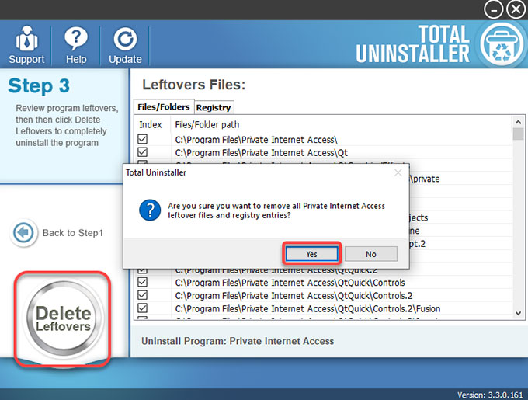Click the question mark dialog icon
The image size is (528, 400).
click(x=150, y=210)
